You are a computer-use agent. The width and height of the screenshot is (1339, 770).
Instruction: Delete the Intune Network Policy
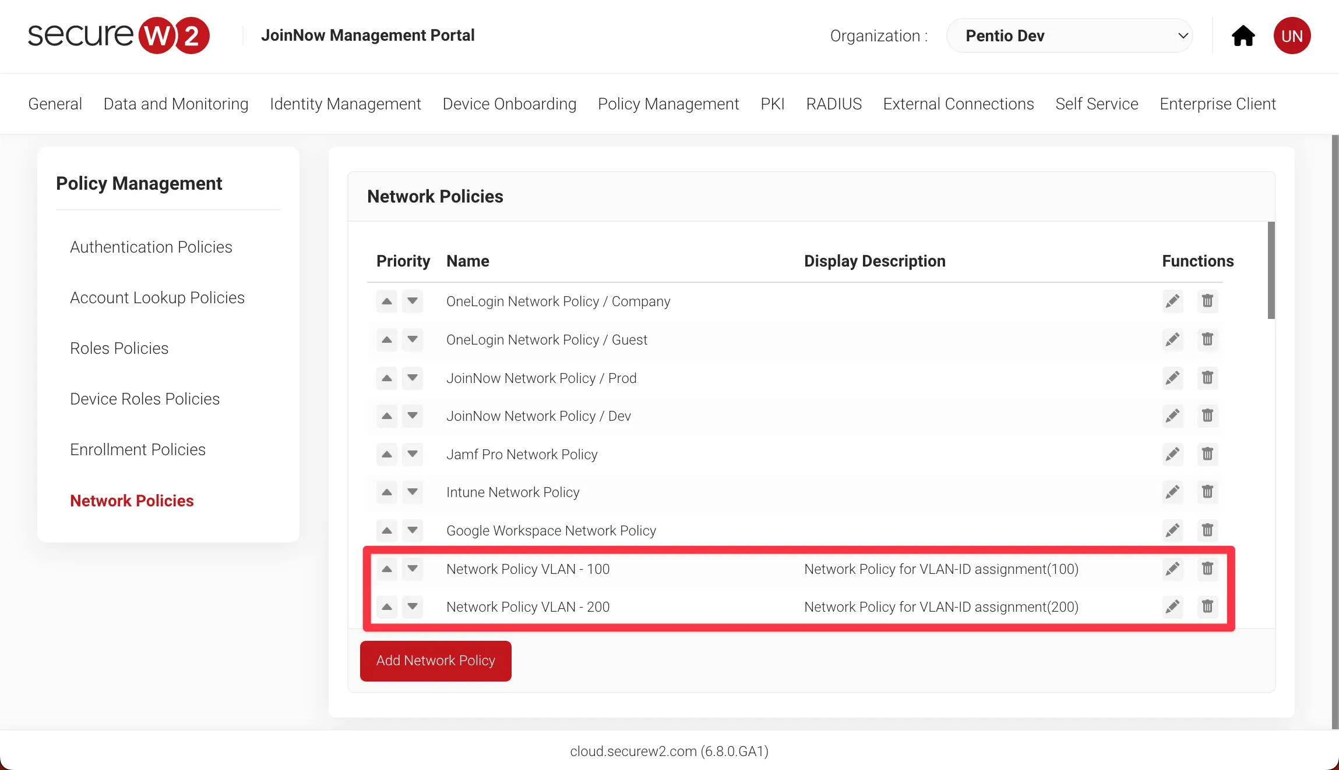click(1207, 492)
